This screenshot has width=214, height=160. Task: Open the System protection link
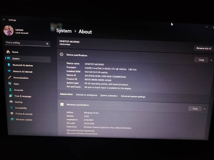(109, 96)
